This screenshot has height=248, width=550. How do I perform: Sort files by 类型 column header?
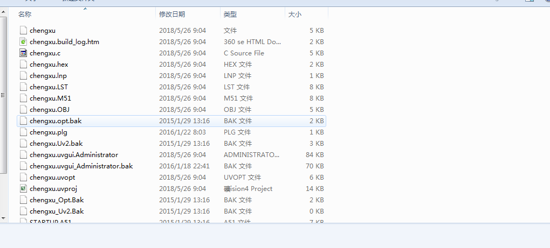[230, 15]
